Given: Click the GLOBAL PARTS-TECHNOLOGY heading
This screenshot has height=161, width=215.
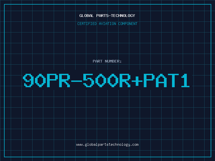Looking at the screenshot, I should pyautogui.click(x=107, y=16).
